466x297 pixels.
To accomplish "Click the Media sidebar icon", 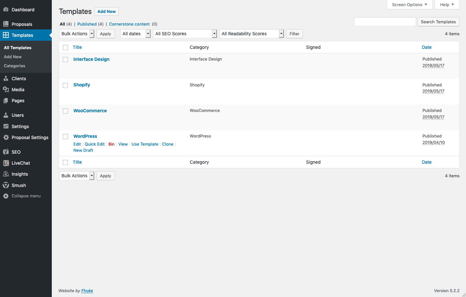I will (x=6, y=90).
